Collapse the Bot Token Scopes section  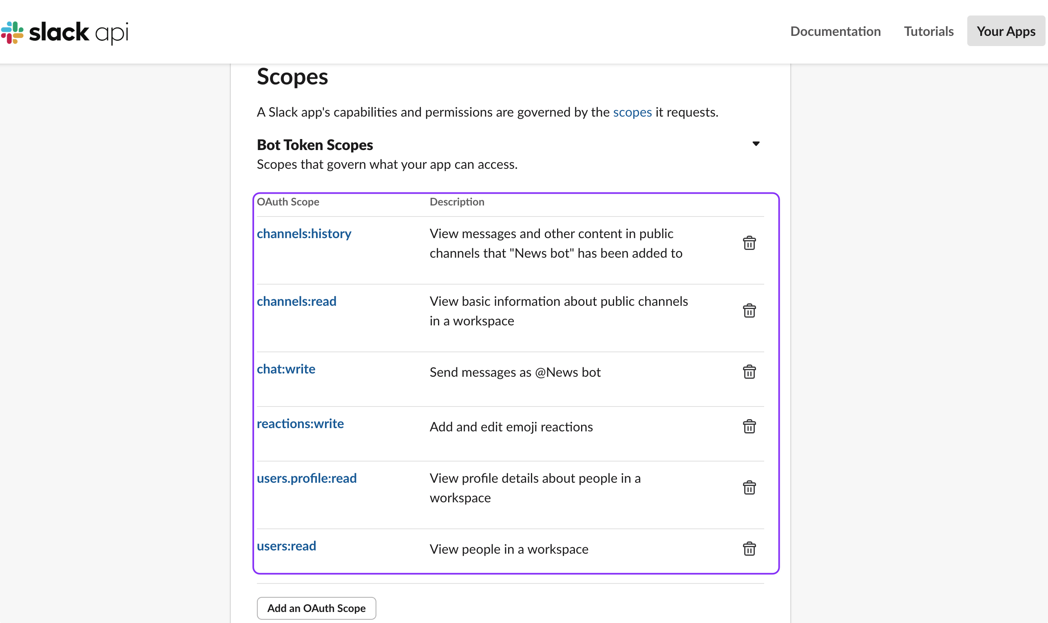(x=756, y=144)
